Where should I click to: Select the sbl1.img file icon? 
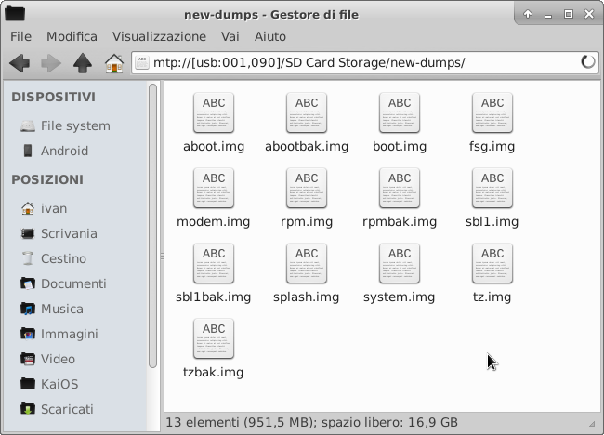pos(492,188)
